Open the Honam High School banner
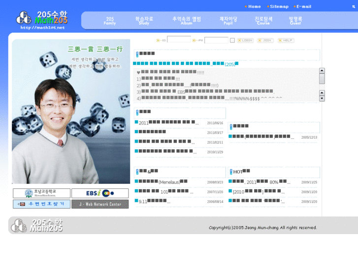The image size is (358, 268). coord(41,193)
